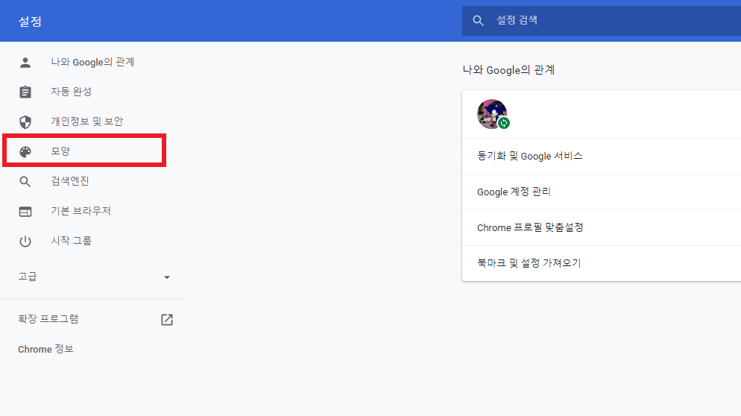
Task: Click the 나와 Google의 관계 heading in the main panel
Action: (x=508, y=70)
